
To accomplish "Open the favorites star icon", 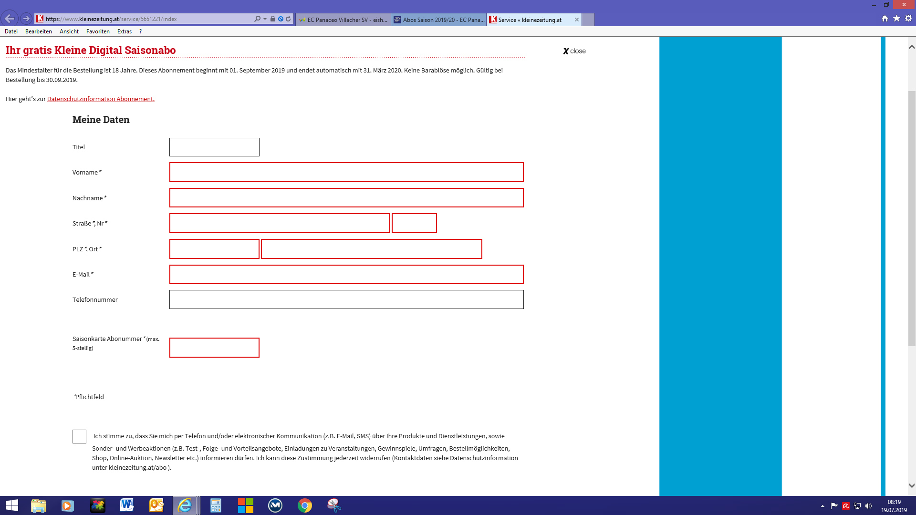I will click(896, 19).
